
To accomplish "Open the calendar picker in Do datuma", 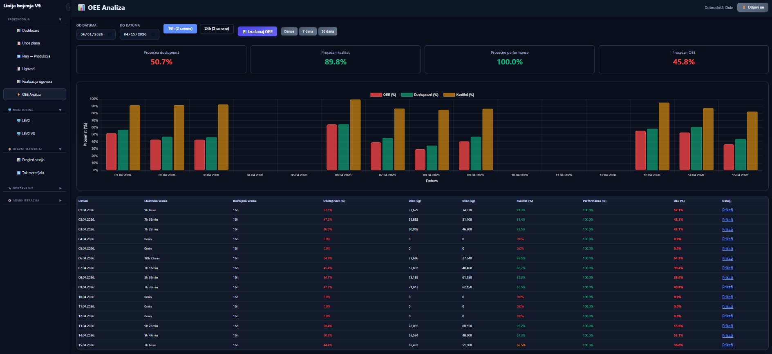I will coord(153,35).
